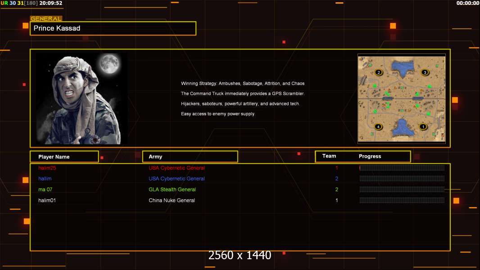The width and height of the screenshot is (480, 270).
Task: Select start position 4 on the minimap
Action: pyautogui.click(x=379, y=127)
